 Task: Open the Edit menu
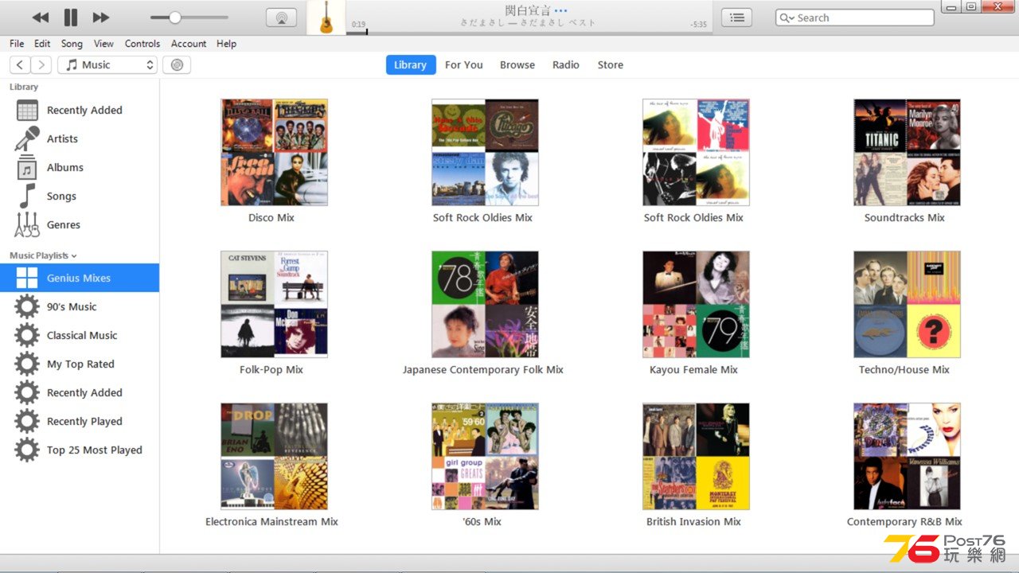42,44
